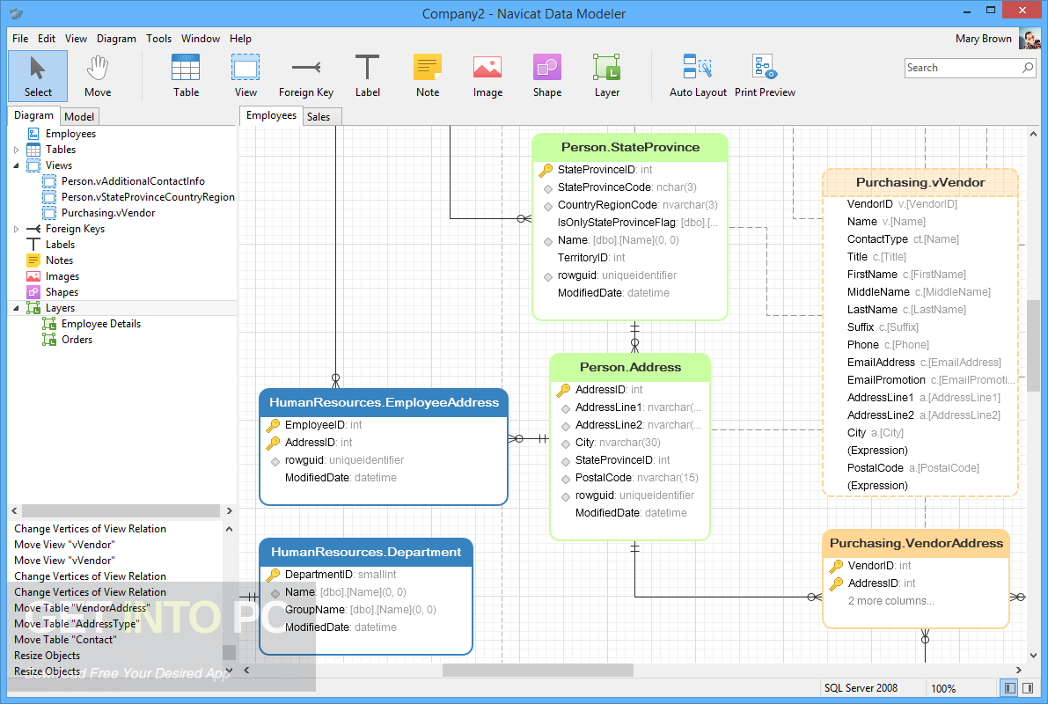
Task: Select Person.vStateProvinceCountryRegion in tree
Action: [x=148, y=197]
